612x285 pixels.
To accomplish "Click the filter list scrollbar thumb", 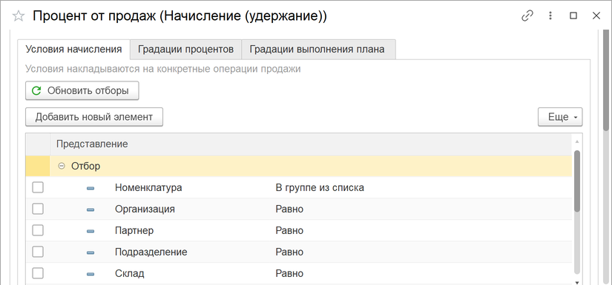I will (577, 181).
